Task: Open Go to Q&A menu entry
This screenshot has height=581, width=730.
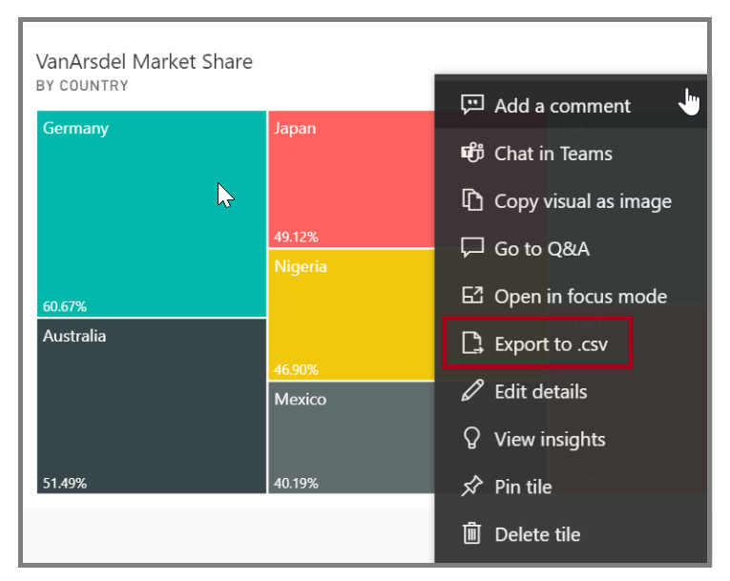Action: (x=571, y=249)
